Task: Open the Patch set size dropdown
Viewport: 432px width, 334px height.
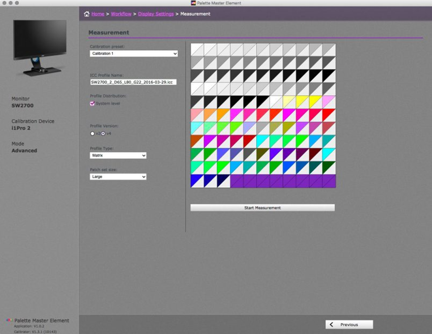Action: pyautogui.click(x=118, y=177)
